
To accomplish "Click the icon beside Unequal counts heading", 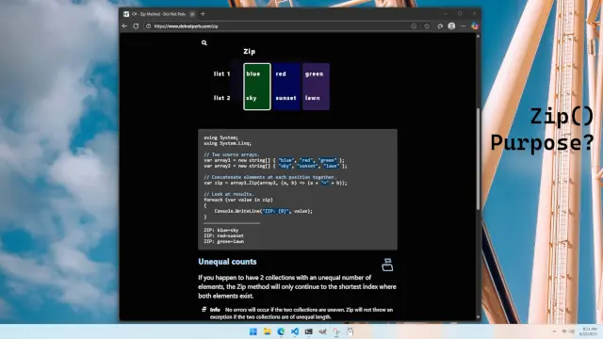I will coord(387,265).
